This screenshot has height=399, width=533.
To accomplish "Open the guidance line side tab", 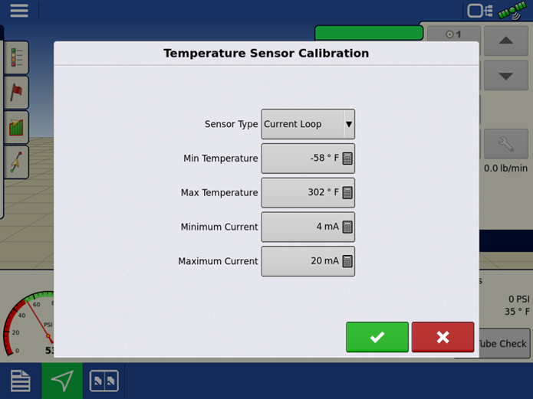I will [15, 162].
